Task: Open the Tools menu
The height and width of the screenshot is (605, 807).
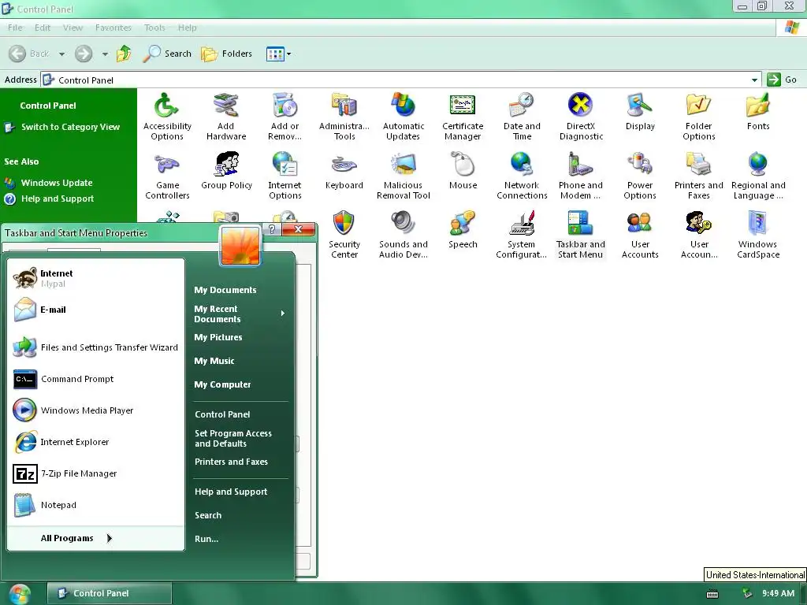Action: pyautogui.click(x=154, y=28)
